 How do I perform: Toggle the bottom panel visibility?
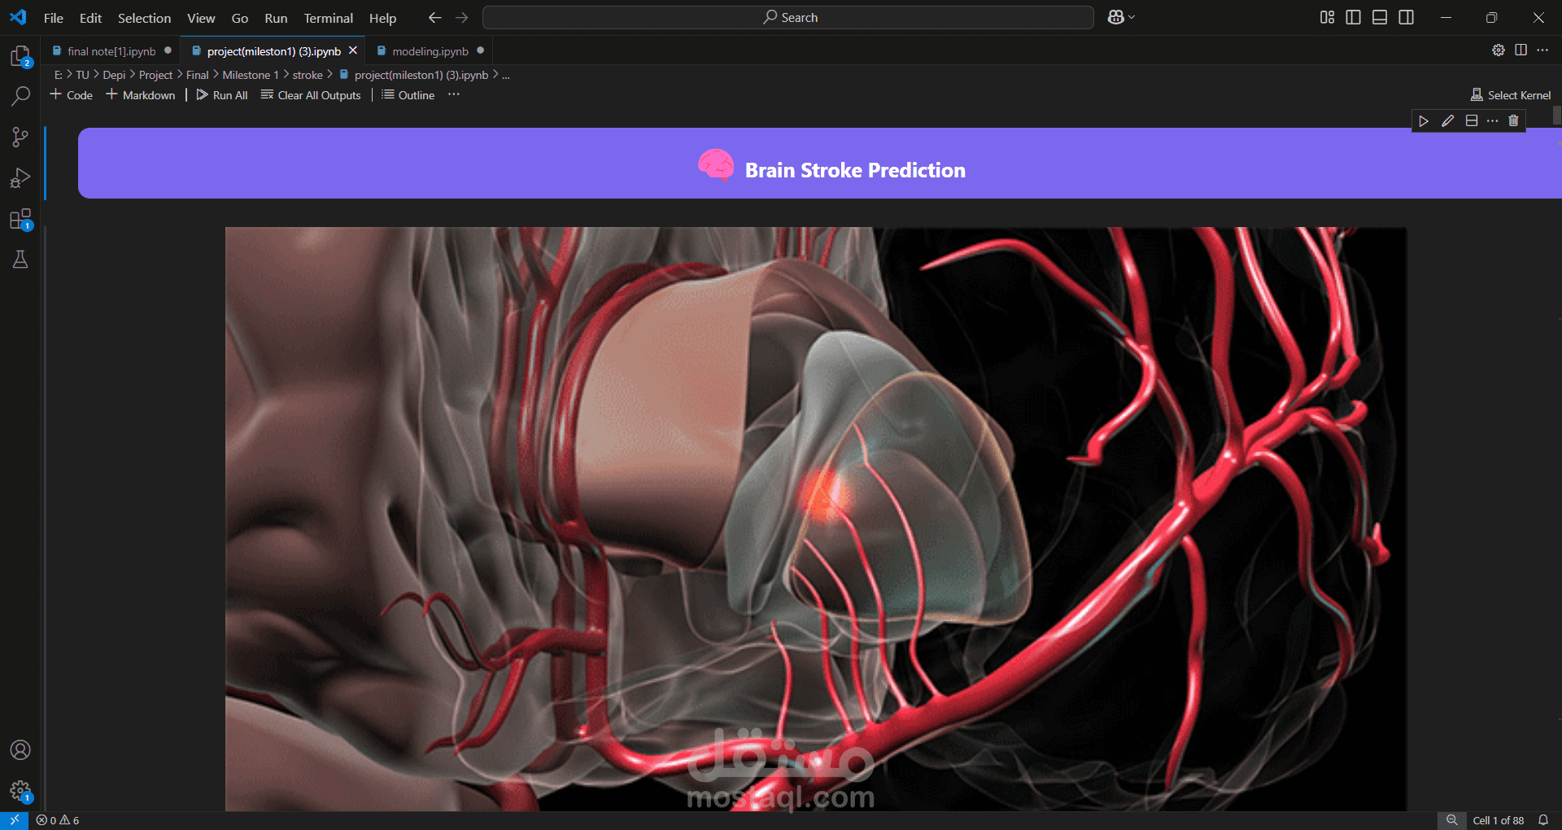[1380, 18]
